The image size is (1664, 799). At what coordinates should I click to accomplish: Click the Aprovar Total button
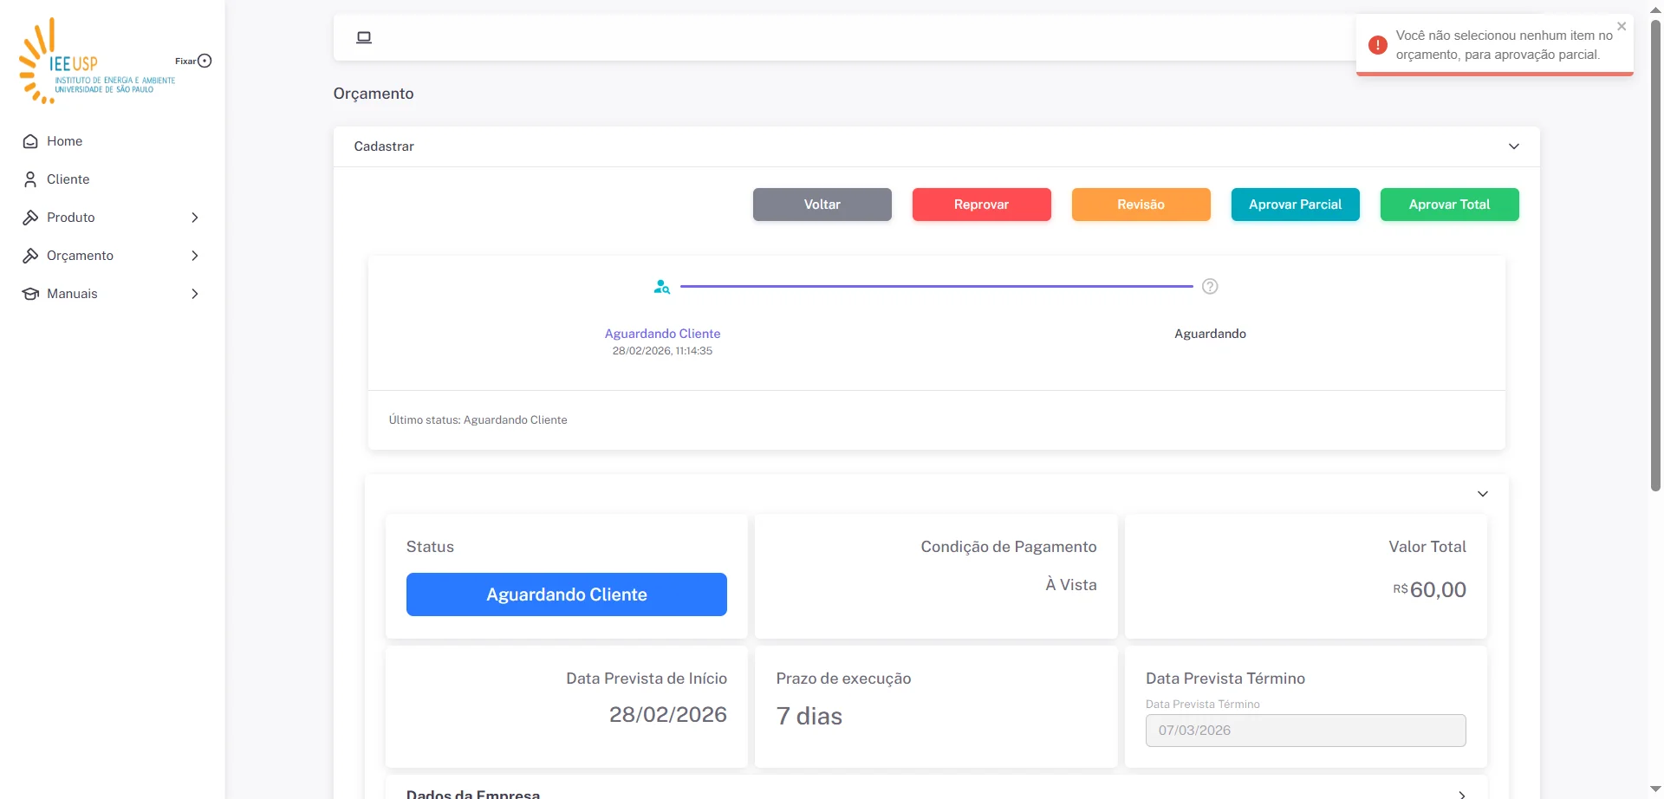pyautogui.click(x=1450, y=205)
